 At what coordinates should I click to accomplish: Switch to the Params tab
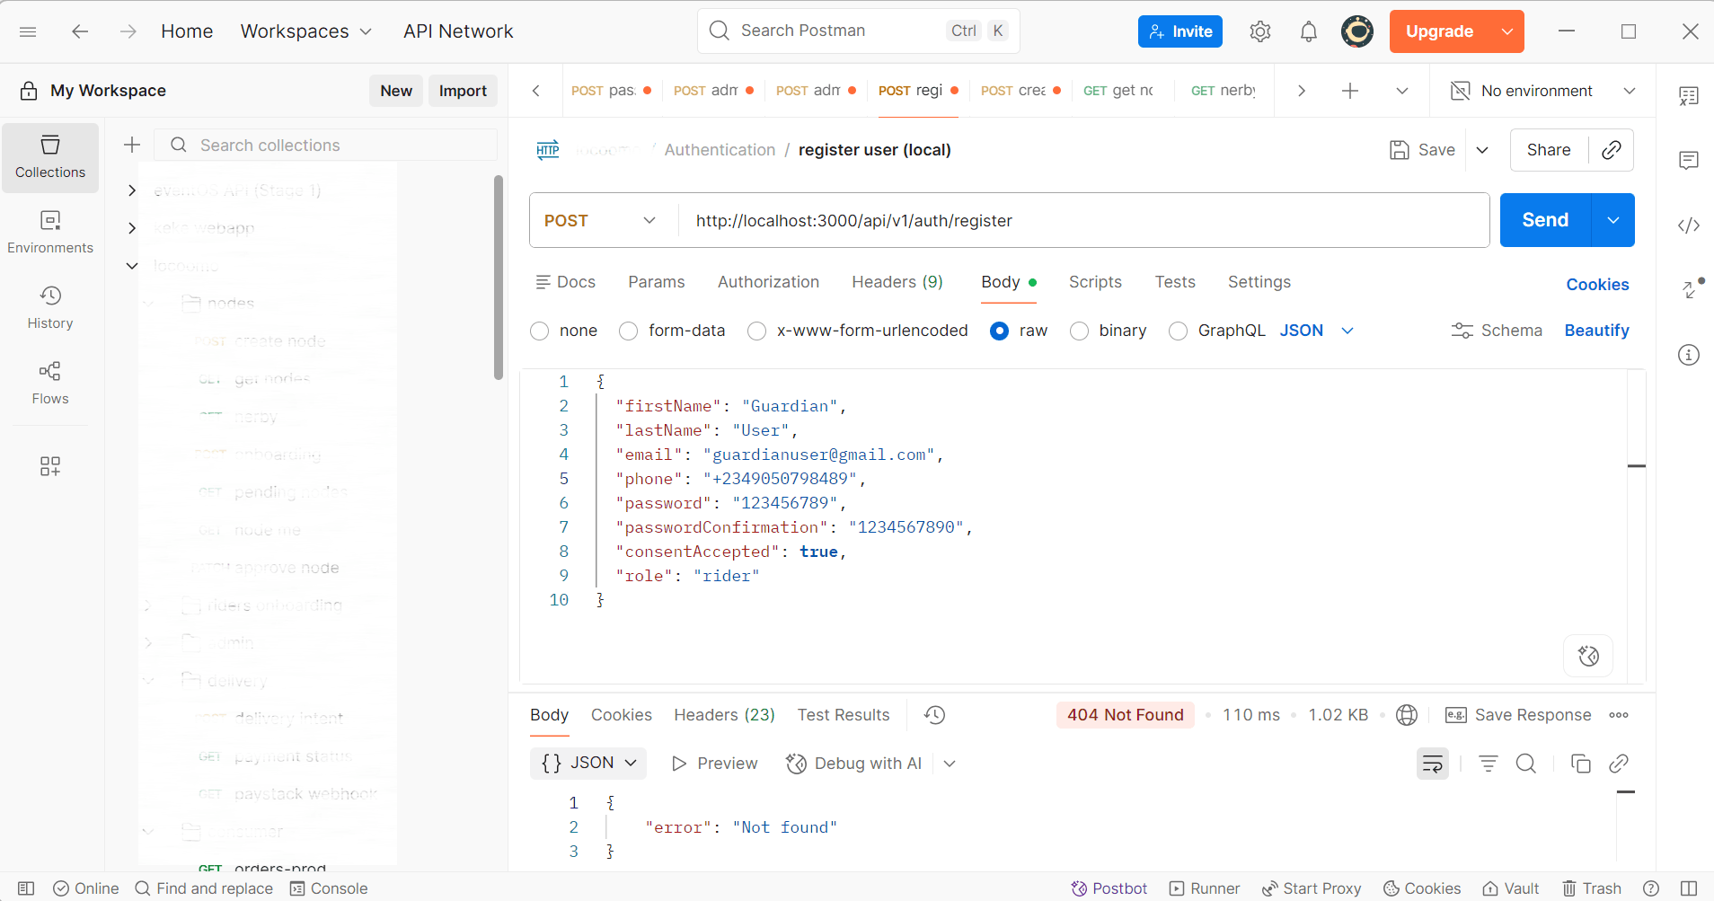[x=657, y=282]
